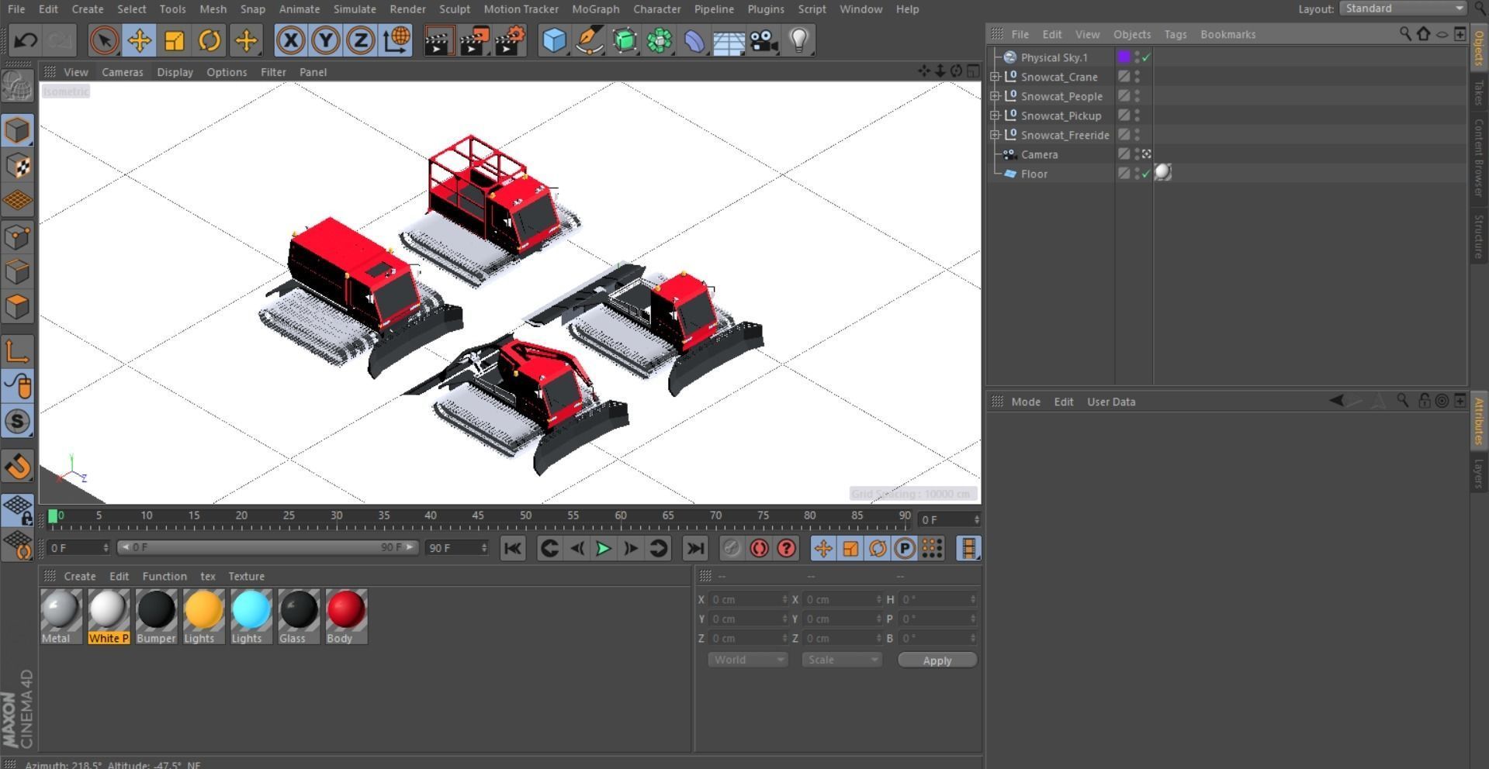Toggle the X-axis lock icon

(290, 40)
